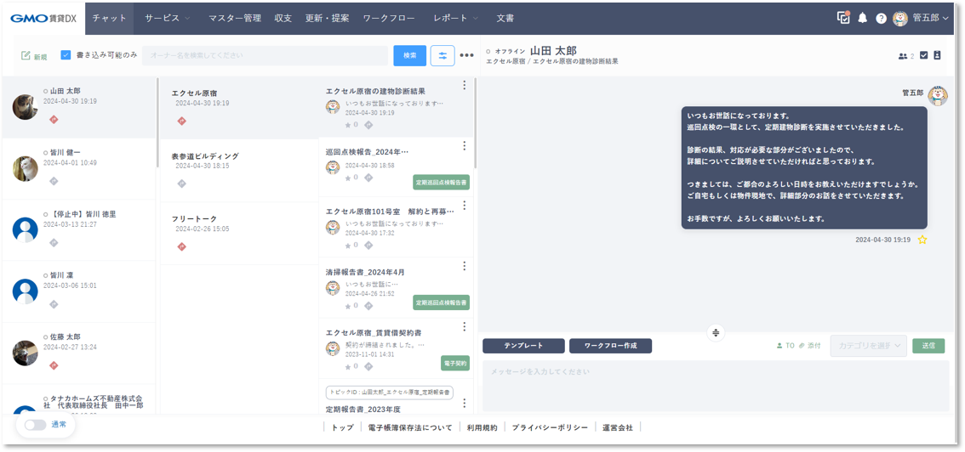Open the notification bell

[863, 19]
